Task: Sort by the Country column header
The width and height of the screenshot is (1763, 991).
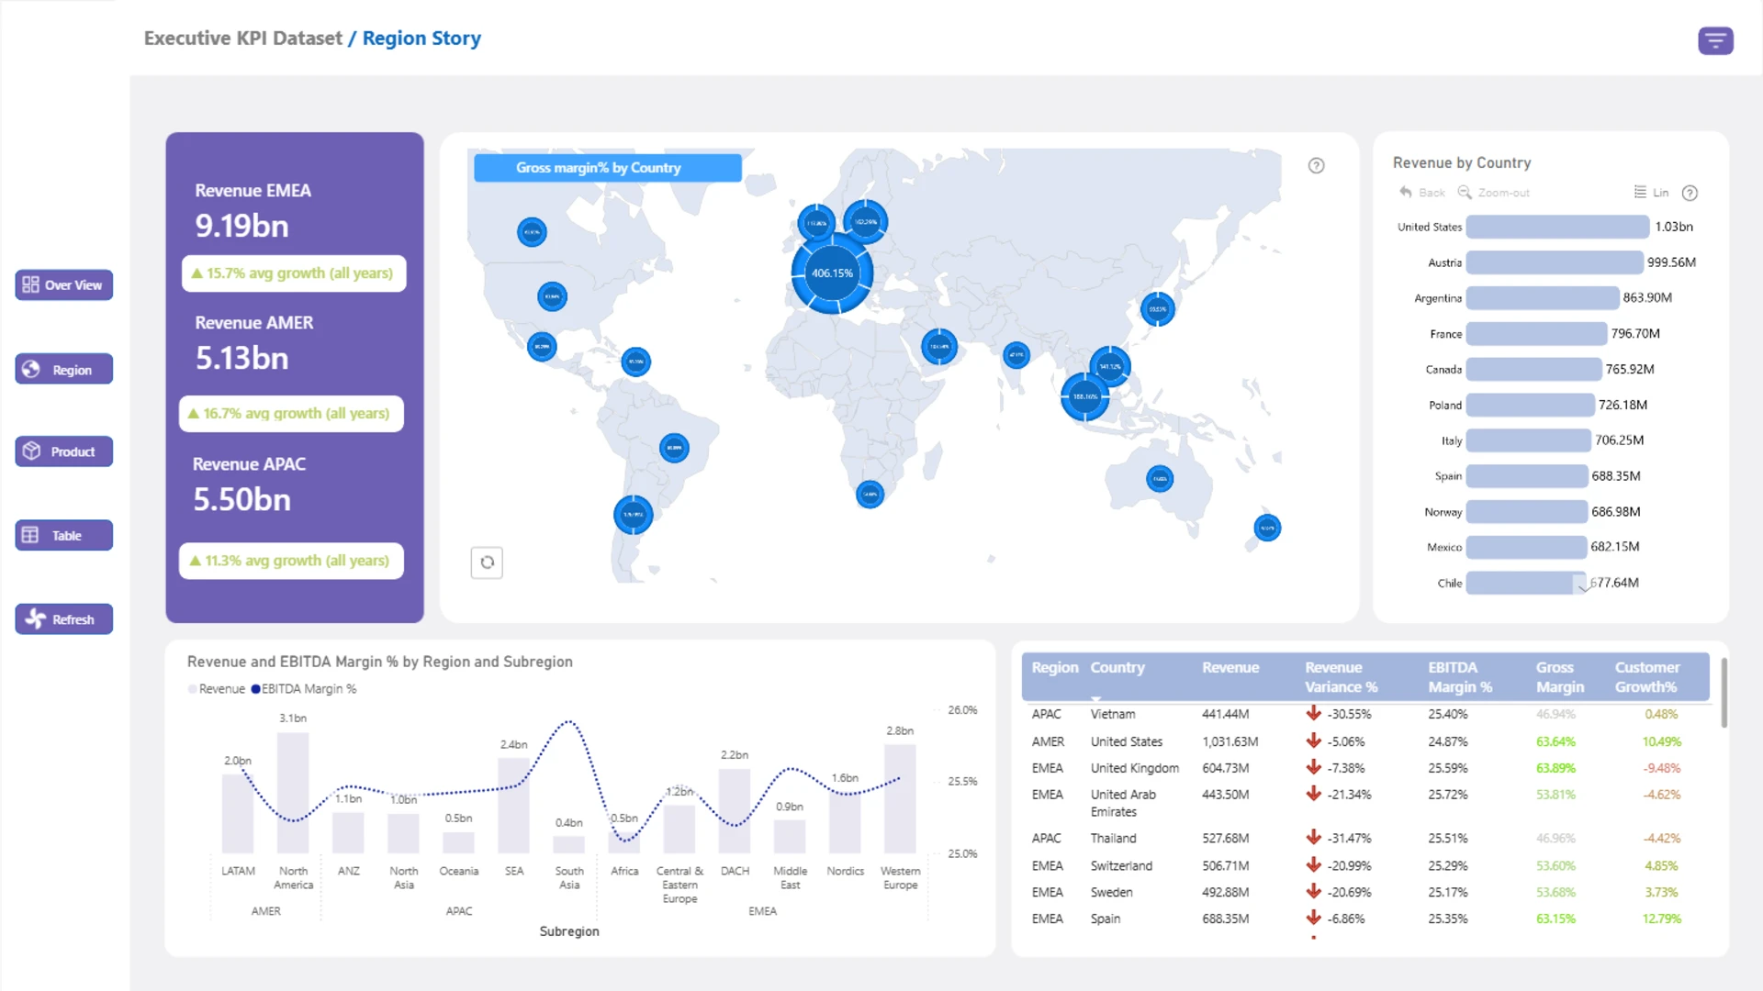Action: tap(1117, 668)
